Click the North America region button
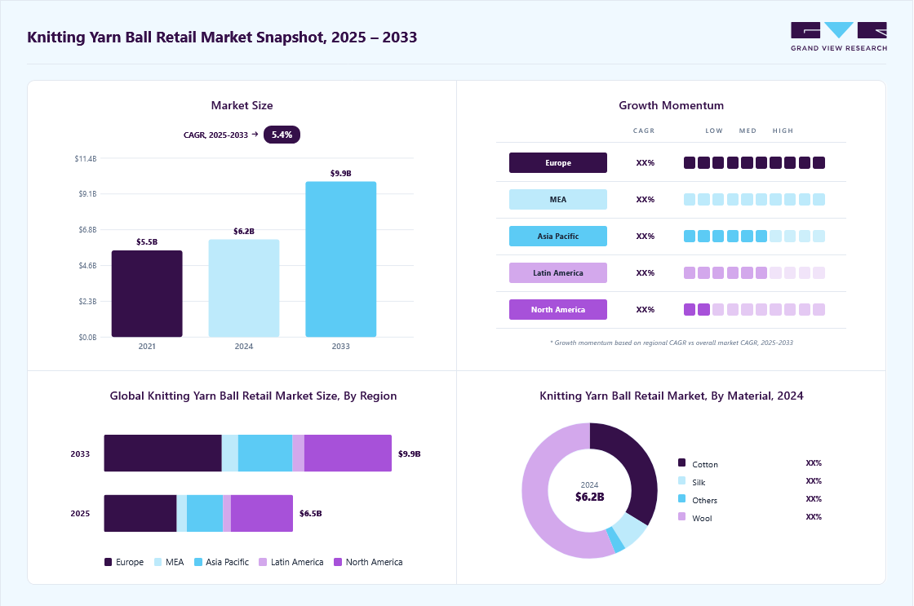 point(558,309)
